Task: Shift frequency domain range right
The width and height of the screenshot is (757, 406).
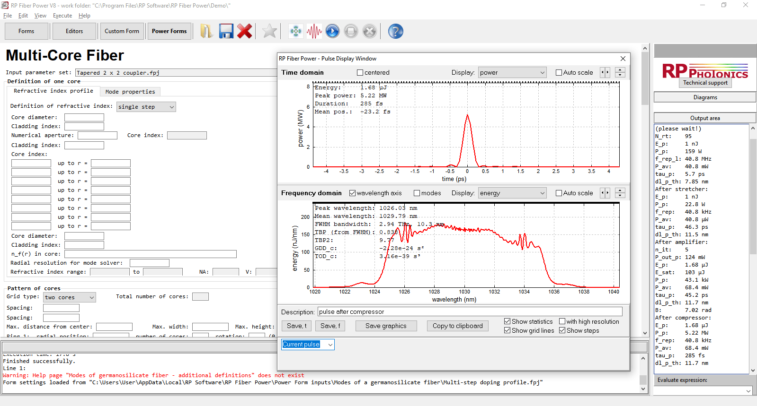Action: tap(607, 193)
